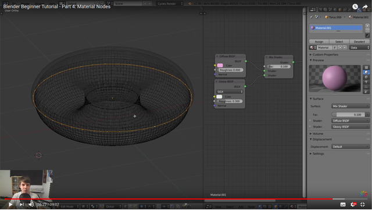Open the Displacement Default dropdown
This screenshot has height=210, width=372.
[x=350, y=147]
